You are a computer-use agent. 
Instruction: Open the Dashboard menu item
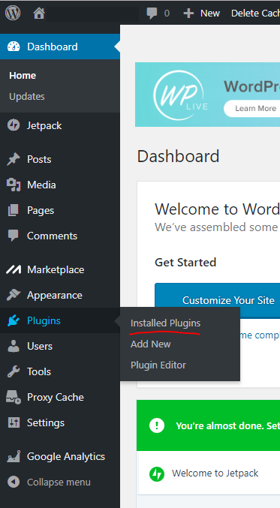60,47
